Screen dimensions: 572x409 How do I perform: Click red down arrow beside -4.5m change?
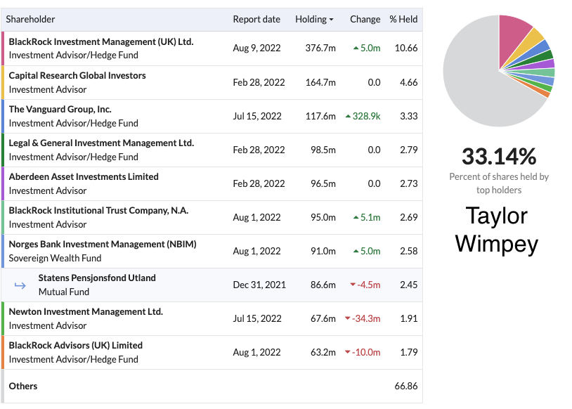pyautogui.click(x=353, y=285)
